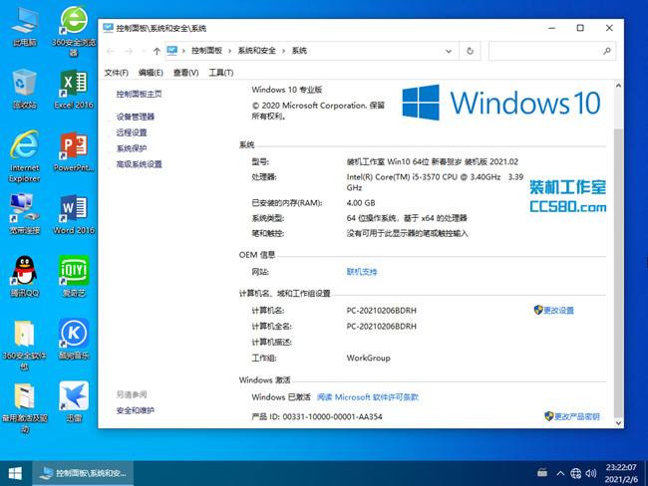The width and height of the screenshot is (648, 486).
Task: Launch the Kugou Music (酷狗音乐) shortcut
Action: pyautogui.click(x=74, y=340)
